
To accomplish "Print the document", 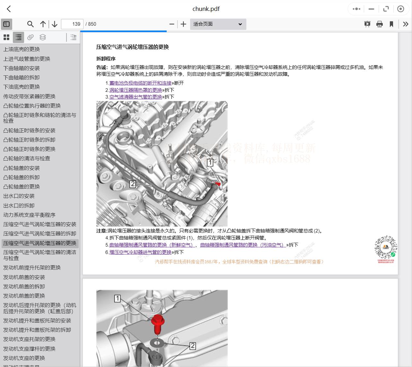I will click(x=379, y=24).
